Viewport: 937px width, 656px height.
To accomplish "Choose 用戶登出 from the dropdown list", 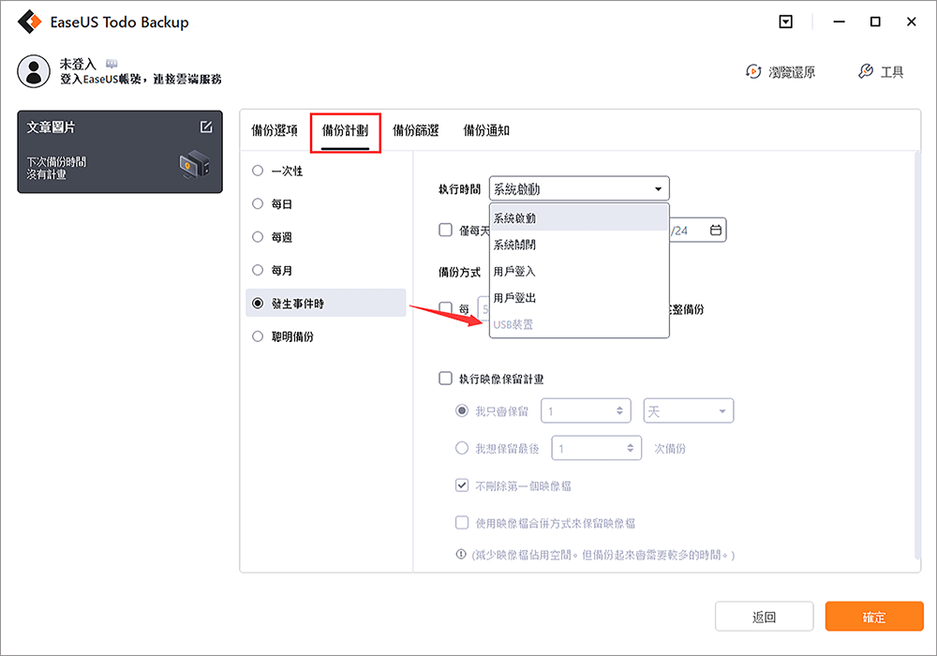I will tap(578, 297).
